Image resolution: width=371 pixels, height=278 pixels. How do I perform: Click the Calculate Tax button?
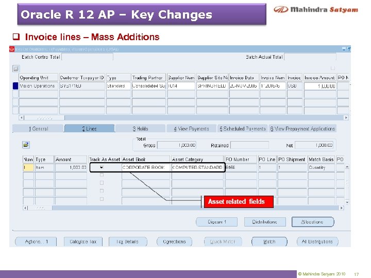tap(83, 241)
